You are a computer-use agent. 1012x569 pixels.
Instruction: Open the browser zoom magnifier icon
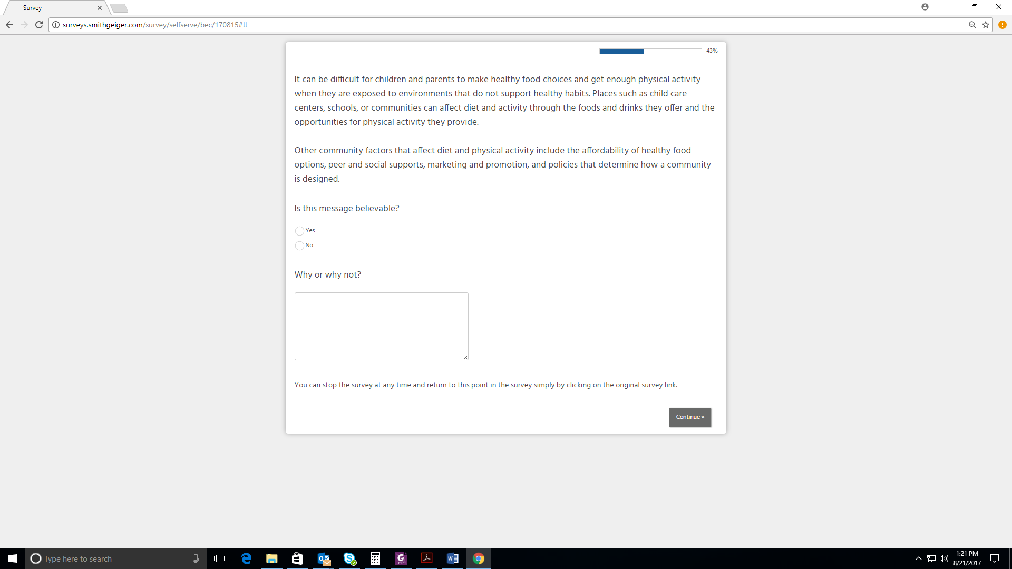[x=972, y=25]
